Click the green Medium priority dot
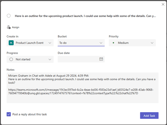The image size is (167, 125). coord(114,43)
